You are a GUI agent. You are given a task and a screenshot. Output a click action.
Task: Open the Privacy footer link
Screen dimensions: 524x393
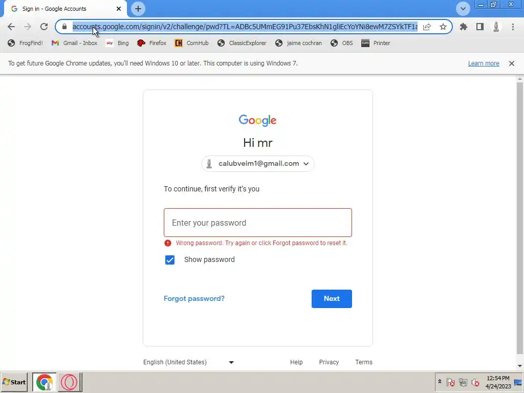(329, 362)
